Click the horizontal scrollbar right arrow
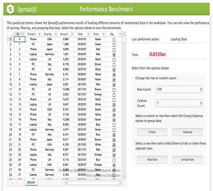The height and width of the screenshot is (191, 213). tap(121, 183)
